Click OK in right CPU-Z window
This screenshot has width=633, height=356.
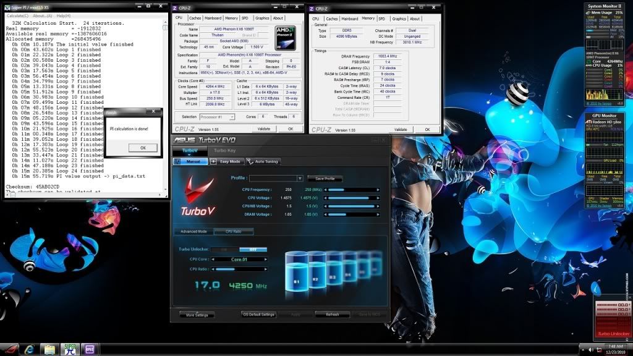pos(427,130)
